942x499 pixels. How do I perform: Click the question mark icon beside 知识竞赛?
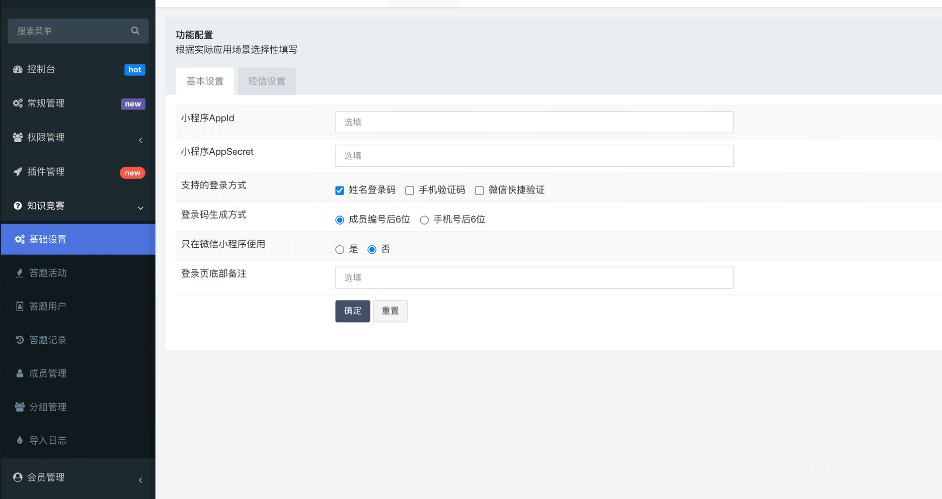click(18, 206)
